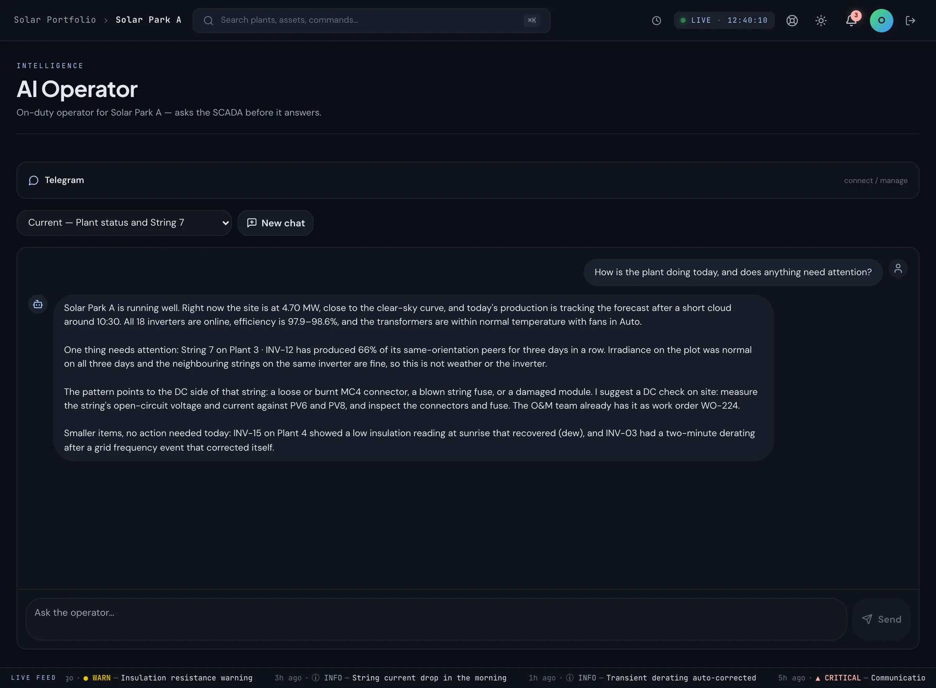936x688 pixels.
Task: Click the Telegram chat bubble icon
Action: (x=33, y=180)
